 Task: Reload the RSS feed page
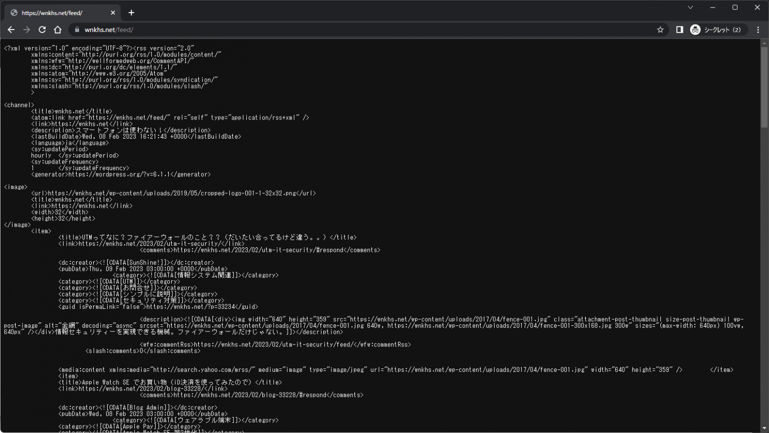[42, 30]
